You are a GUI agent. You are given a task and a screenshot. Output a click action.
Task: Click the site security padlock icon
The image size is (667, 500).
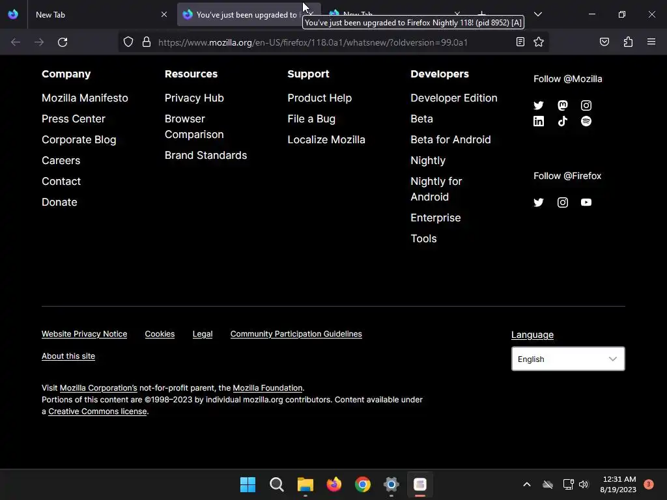click(x=147, y=42)
